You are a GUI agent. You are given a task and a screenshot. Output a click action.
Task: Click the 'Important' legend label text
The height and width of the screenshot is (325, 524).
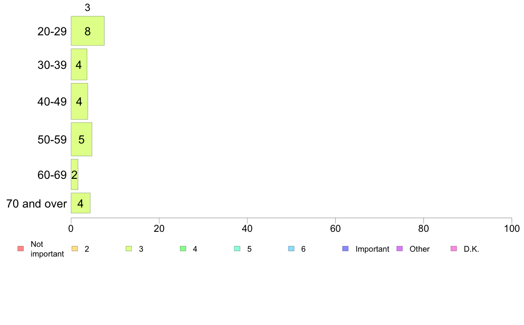coord(372,249)
